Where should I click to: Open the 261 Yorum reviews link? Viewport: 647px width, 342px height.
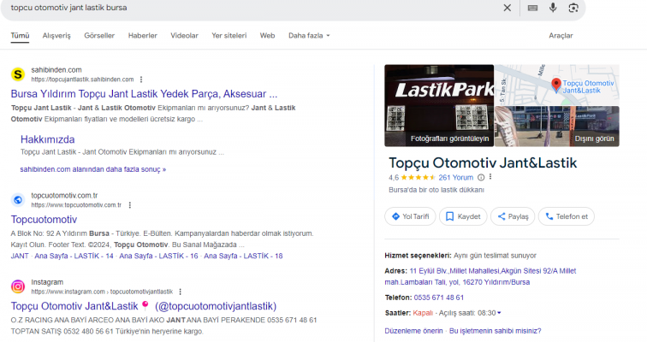(456, 178)
